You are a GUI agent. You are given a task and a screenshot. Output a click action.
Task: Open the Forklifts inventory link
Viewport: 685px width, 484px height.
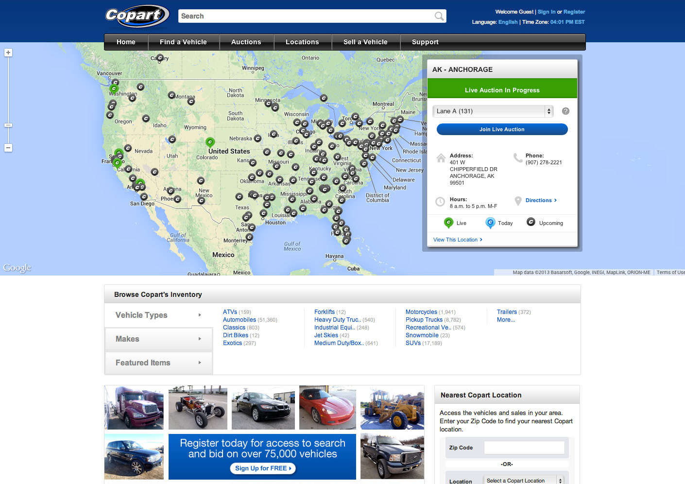325,312
